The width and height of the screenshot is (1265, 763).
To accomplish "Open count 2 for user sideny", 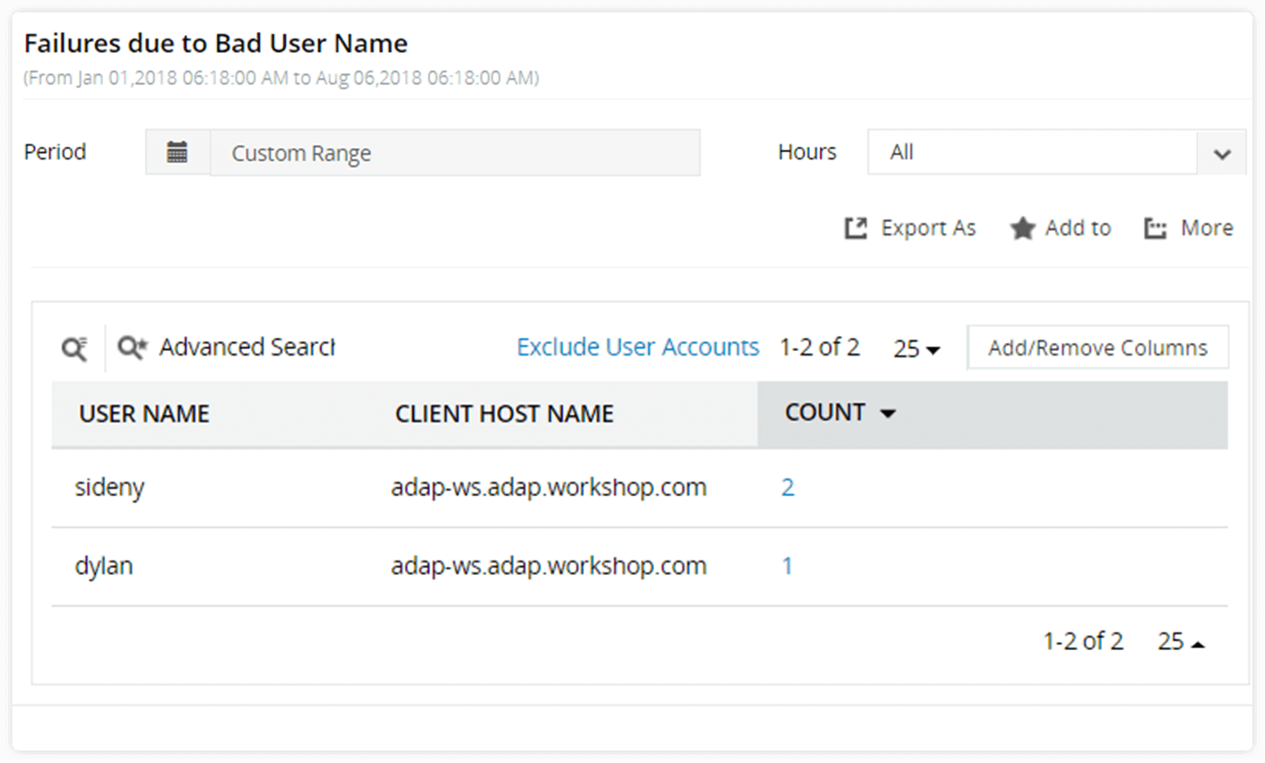I will [x=787, y=487].
